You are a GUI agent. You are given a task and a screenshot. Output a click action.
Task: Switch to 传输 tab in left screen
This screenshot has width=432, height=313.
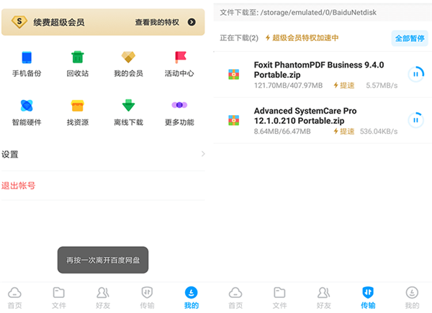147,298
